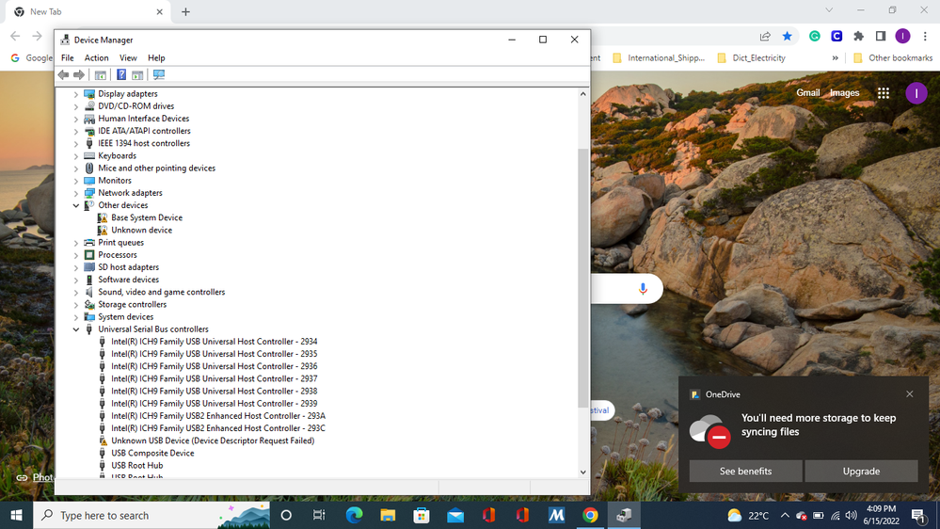Click the voice search microphone icon
This screenshot has width=940, height=529.
(643, 289)
